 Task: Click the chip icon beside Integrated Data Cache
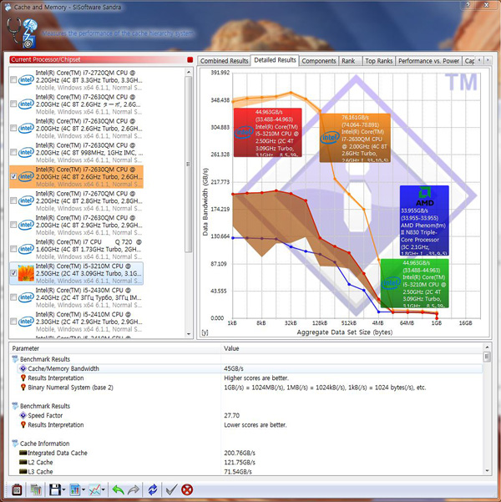click(x=23, y=453)
